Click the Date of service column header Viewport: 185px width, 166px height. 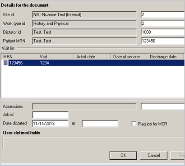tap(129, 56)
